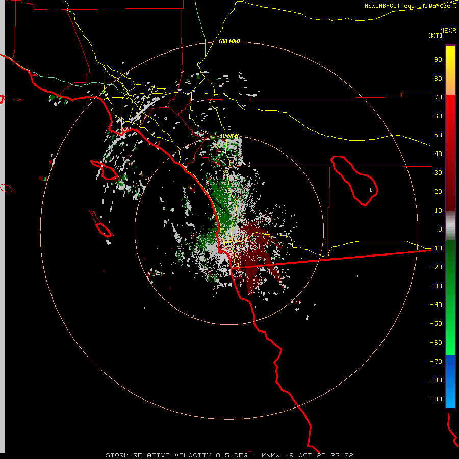Select the -20 value on velocity scale
Image resolution: width=459 pixels, height=459 pixels.
pos(436,267)
